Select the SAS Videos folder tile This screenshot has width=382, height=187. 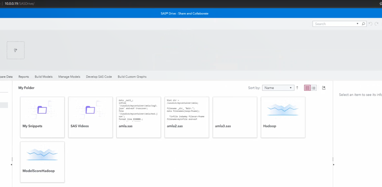pos(90,117)
